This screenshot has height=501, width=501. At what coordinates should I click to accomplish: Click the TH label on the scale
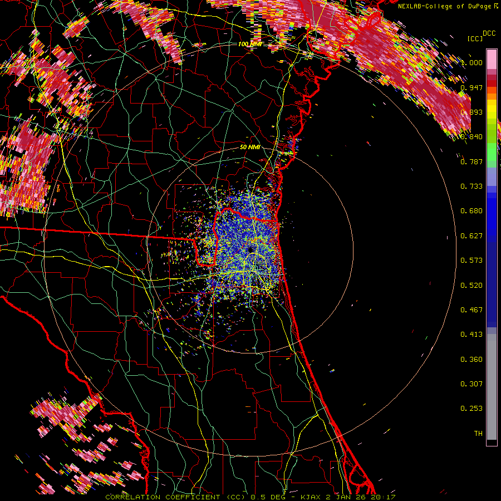pos(478,434)
